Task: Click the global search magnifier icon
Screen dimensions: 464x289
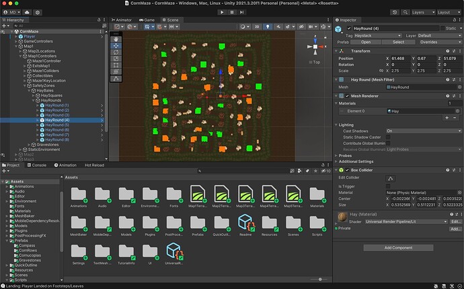Action: [x=405, y=12]
